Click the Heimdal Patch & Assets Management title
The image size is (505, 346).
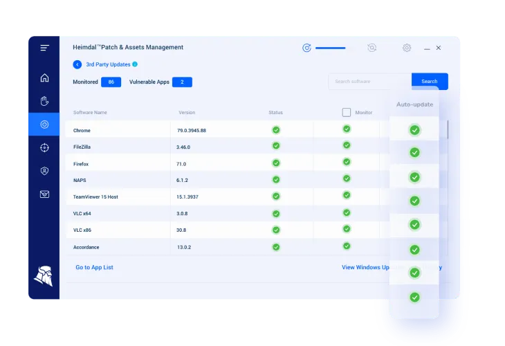pos(128,47)
